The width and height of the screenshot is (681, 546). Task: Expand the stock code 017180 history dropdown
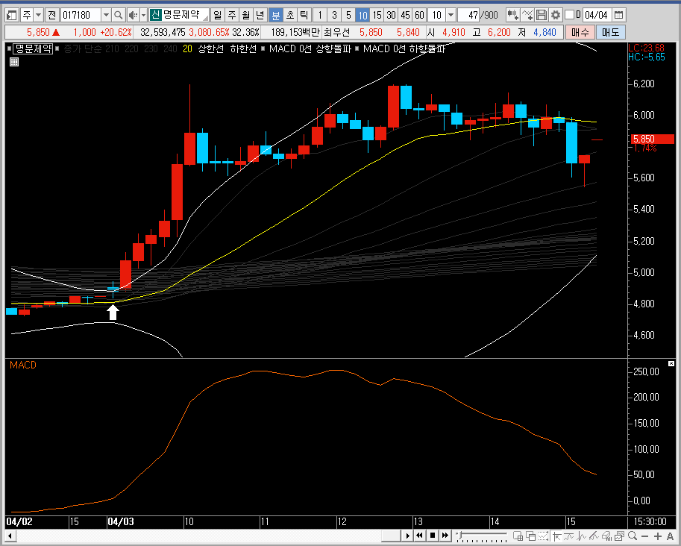click(x=106, y=15)
